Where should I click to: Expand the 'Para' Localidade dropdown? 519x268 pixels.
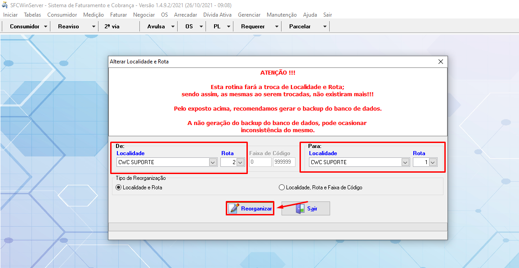coord(405,162)
